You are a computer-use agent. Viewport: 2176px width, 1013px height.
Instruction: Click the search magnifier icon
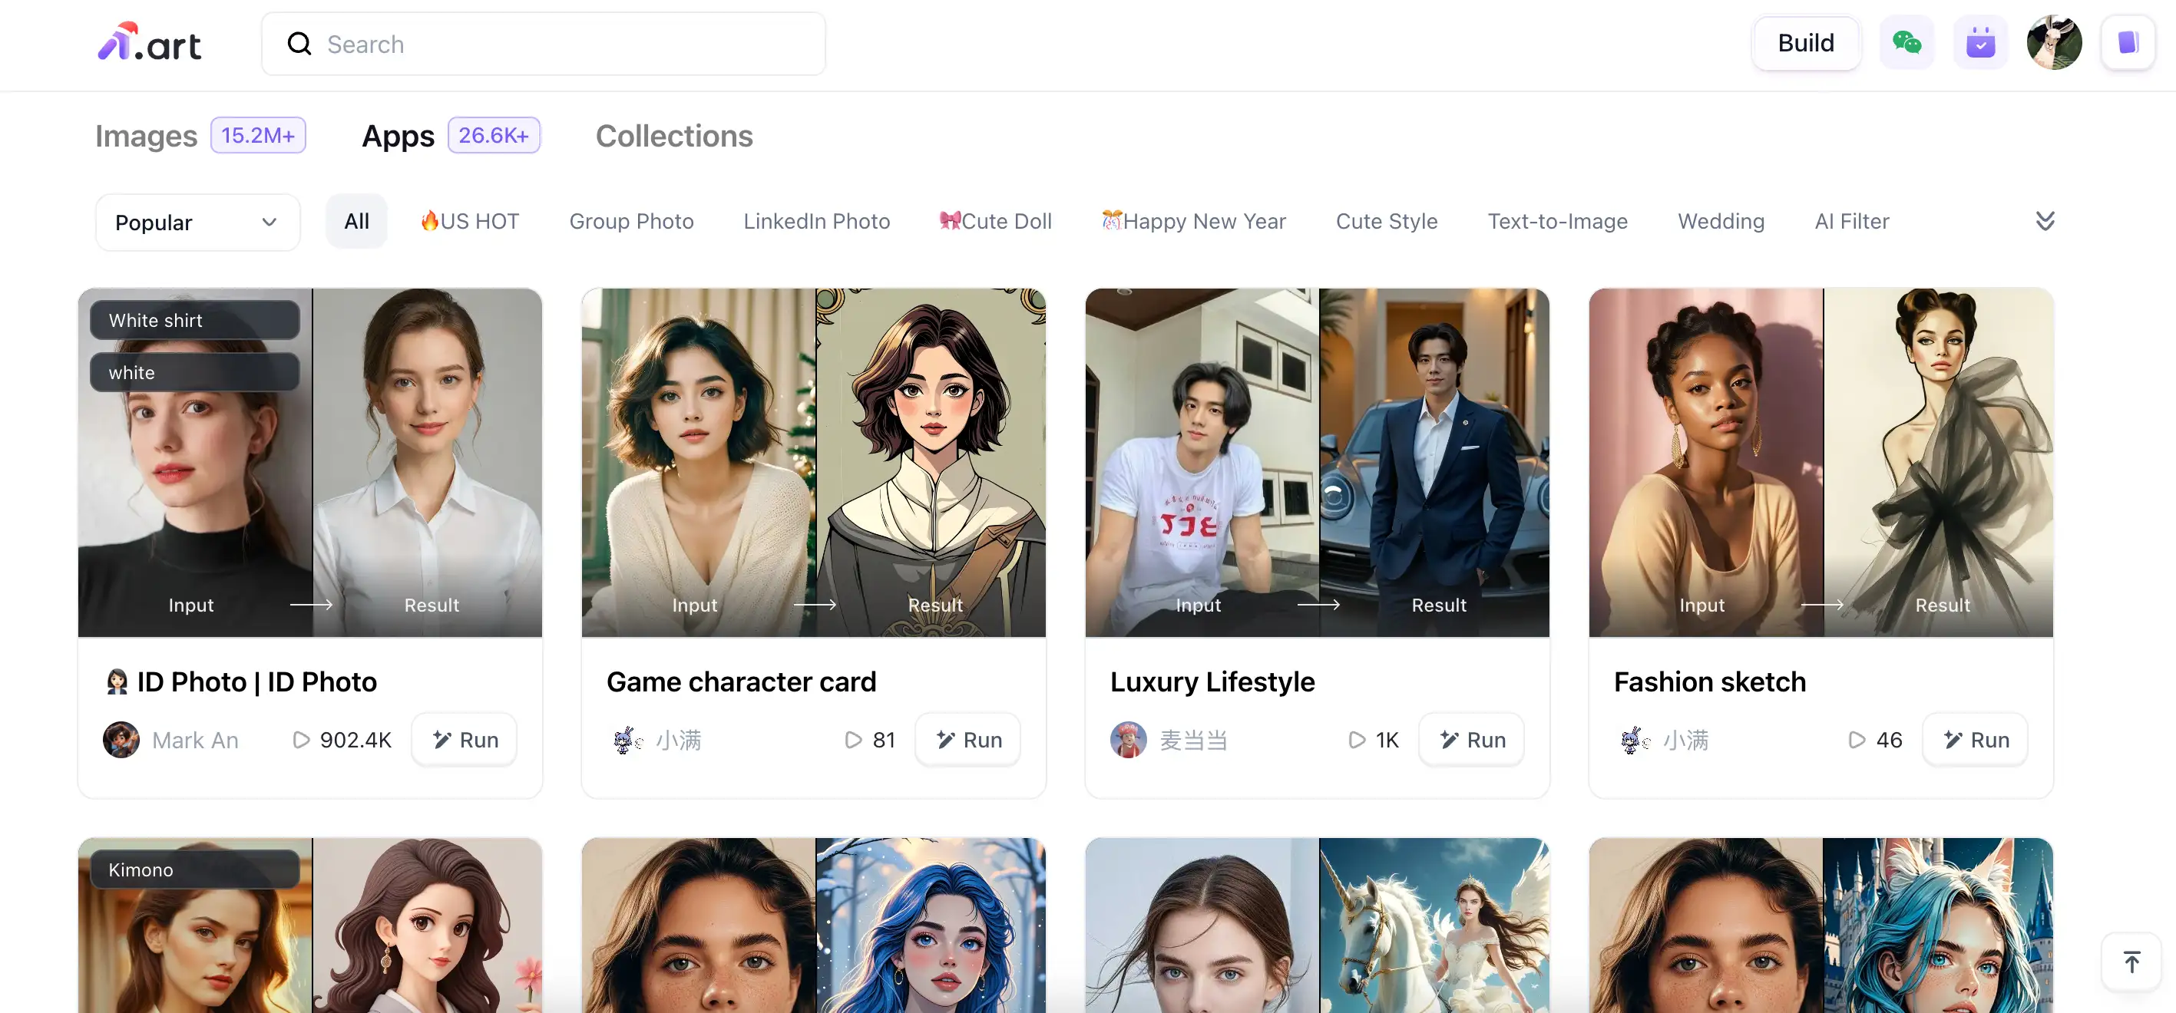point(299,44)
